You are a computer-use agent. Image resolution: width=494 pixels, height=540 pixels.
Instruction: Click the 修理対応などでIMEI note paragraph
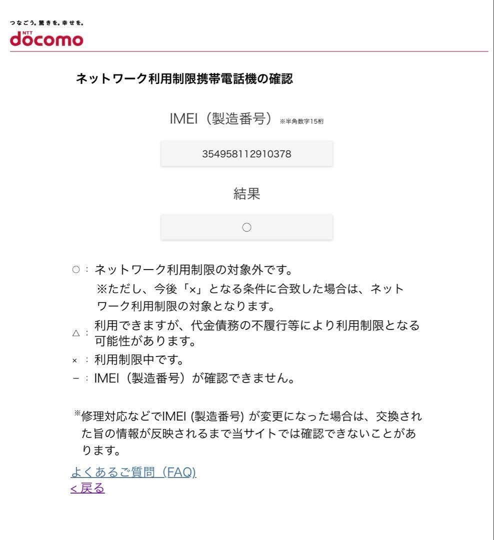(248, 433)
